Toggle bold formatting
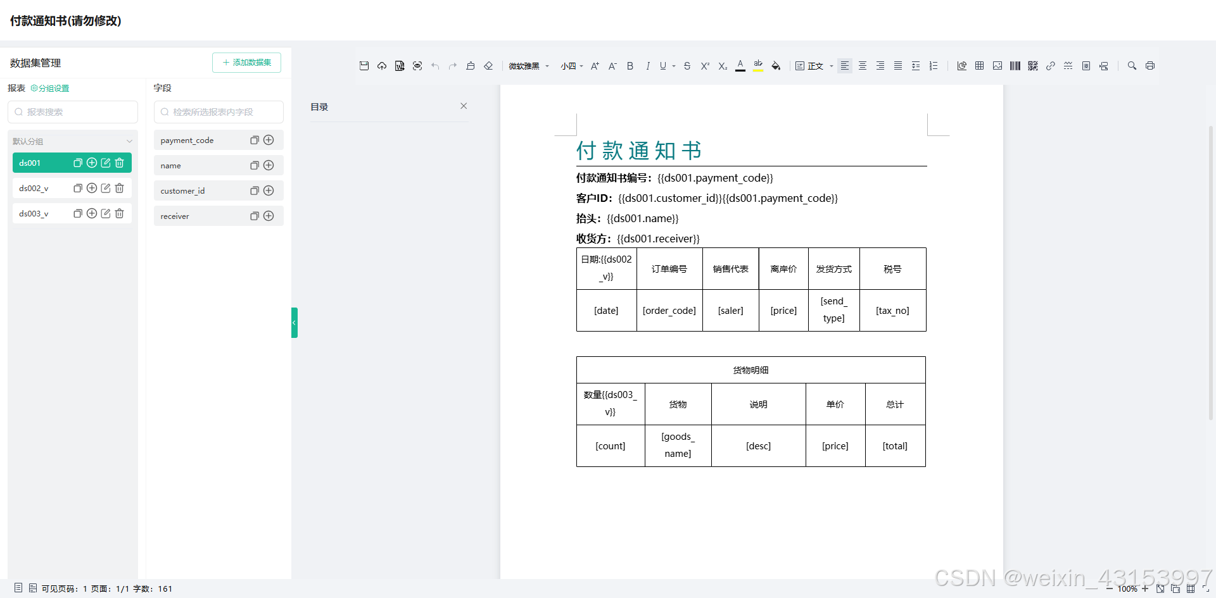The width and height of the screenshot is (1216, 598). pos(630,66)
